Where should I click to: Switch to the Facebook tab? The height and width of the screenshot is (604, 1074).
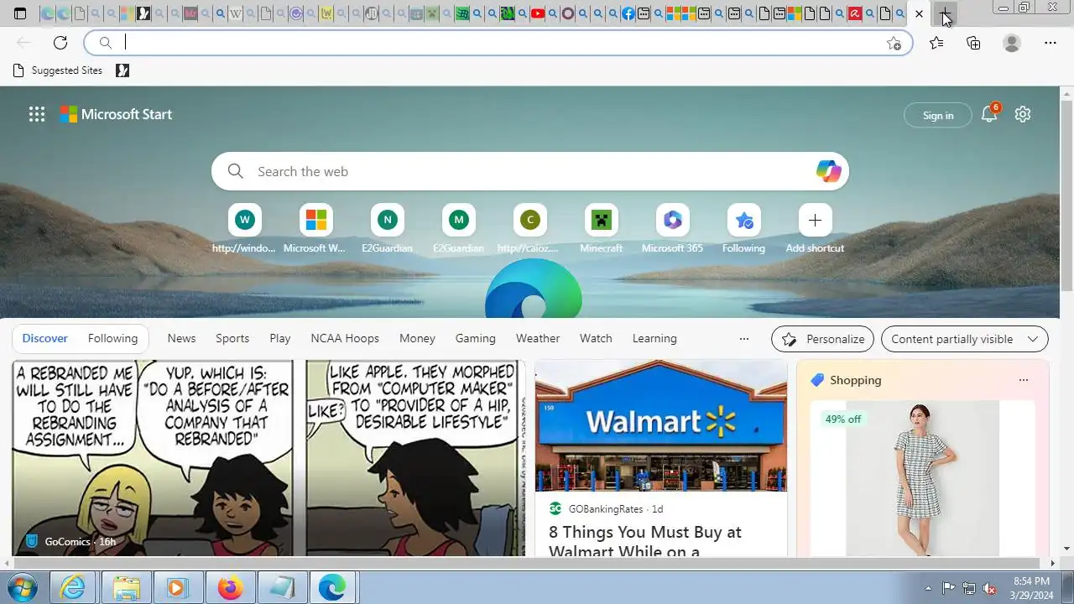628,13
